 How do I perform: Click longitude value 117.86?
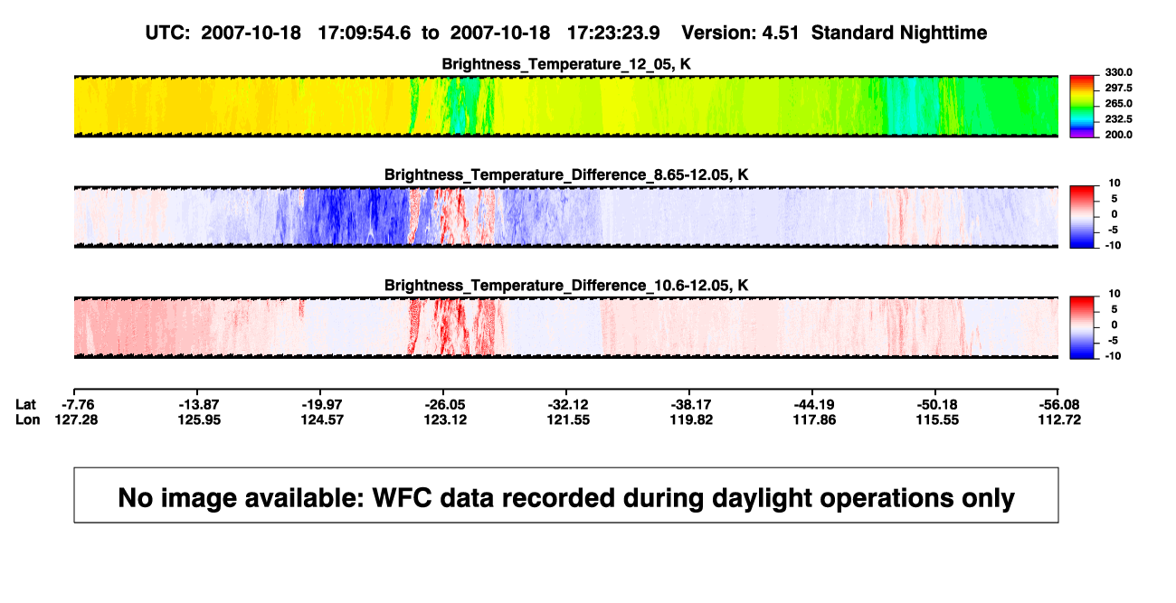[814, 419]
